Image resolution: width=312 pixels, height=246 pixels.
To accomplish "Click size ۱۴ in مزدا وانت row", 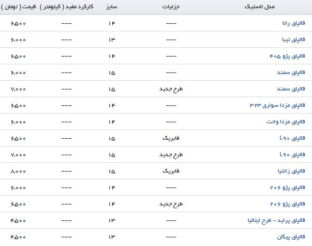I will 112,122.
